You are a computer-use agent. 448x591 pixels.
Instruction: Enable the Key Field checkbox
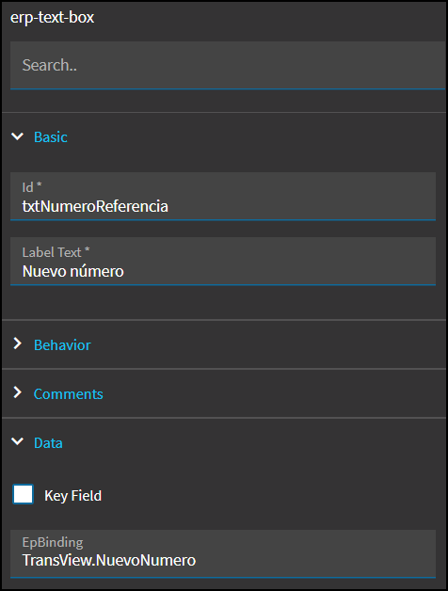(x=23, y=494)
